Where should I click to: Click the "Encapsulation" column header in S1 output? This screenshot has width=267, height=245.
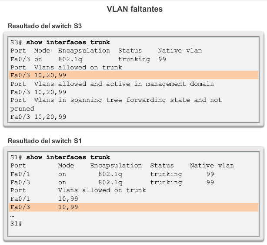(116, 166)
